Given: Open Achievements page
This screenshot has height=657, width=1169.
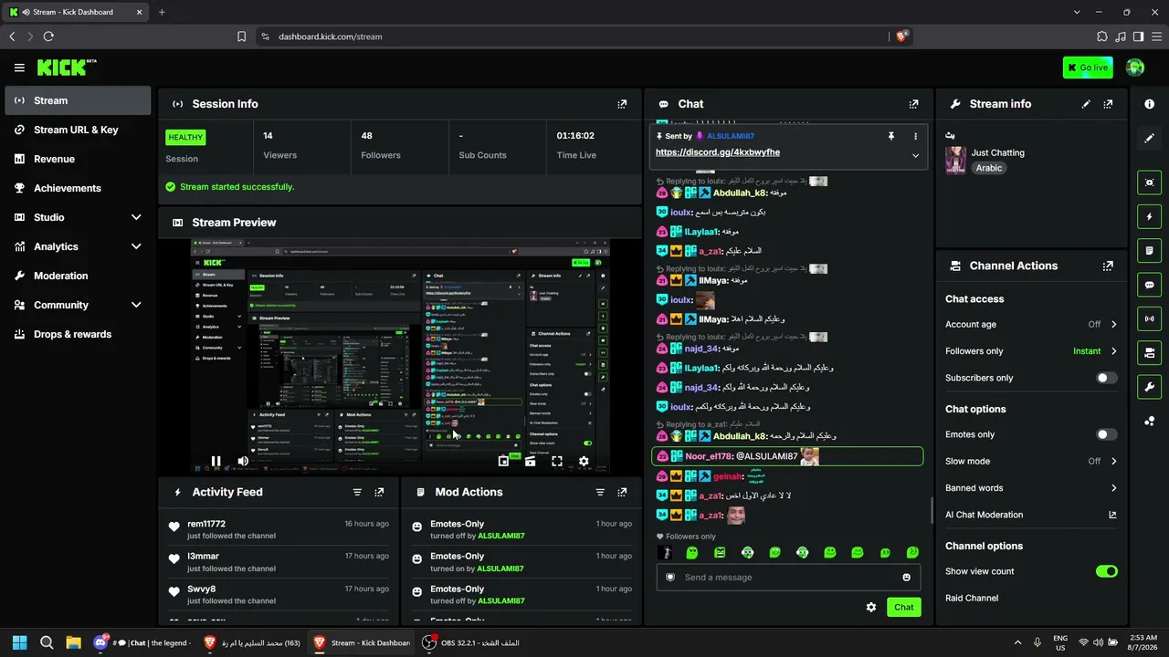Looking at the screenshot, I should 78,188.
